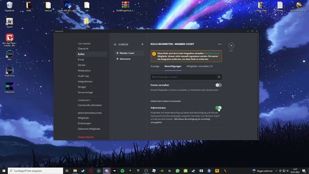
Task: Open Task View in the taskbar
Action: tap(67, 171)
